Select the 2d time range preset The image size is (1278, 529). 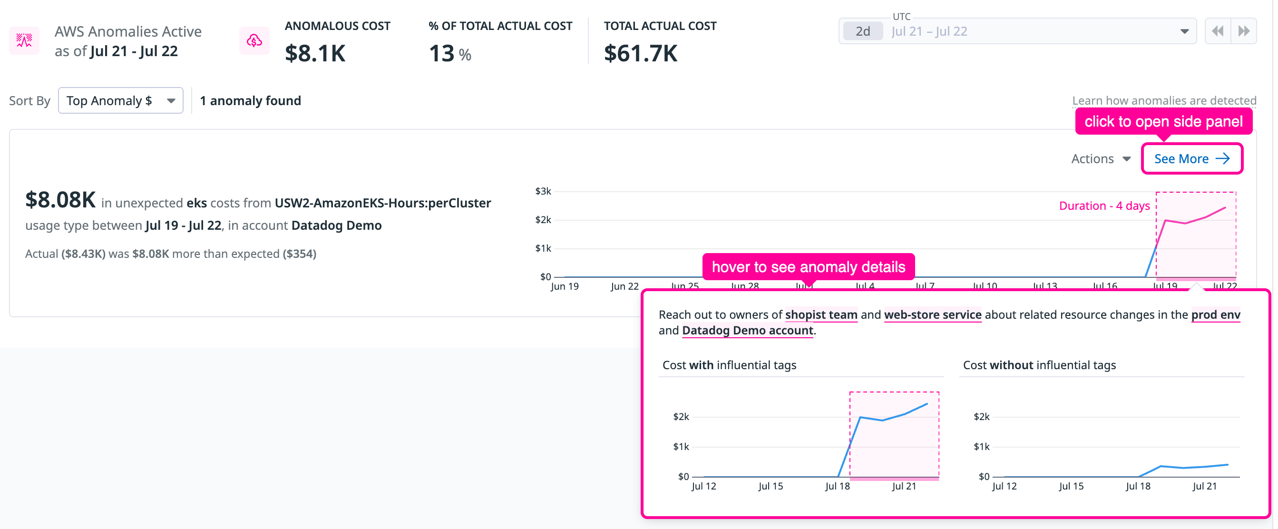pyautogui.click(x=863, y=31)
